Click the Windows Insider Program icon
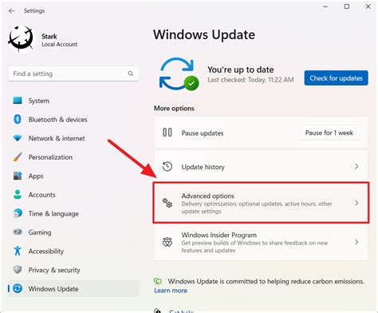The width and height of the screenshot is (378, 313). coord(167,242)
